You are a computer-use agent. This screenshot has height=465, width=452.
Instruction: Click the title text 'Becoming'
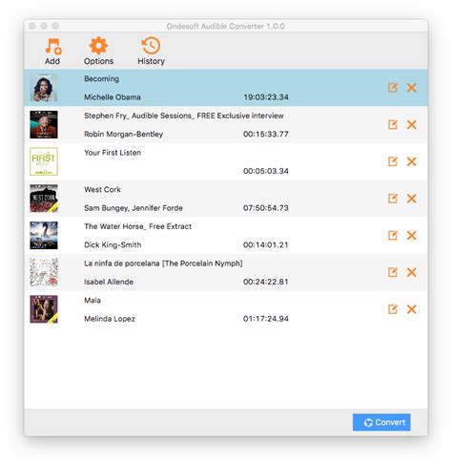point(101,79)
